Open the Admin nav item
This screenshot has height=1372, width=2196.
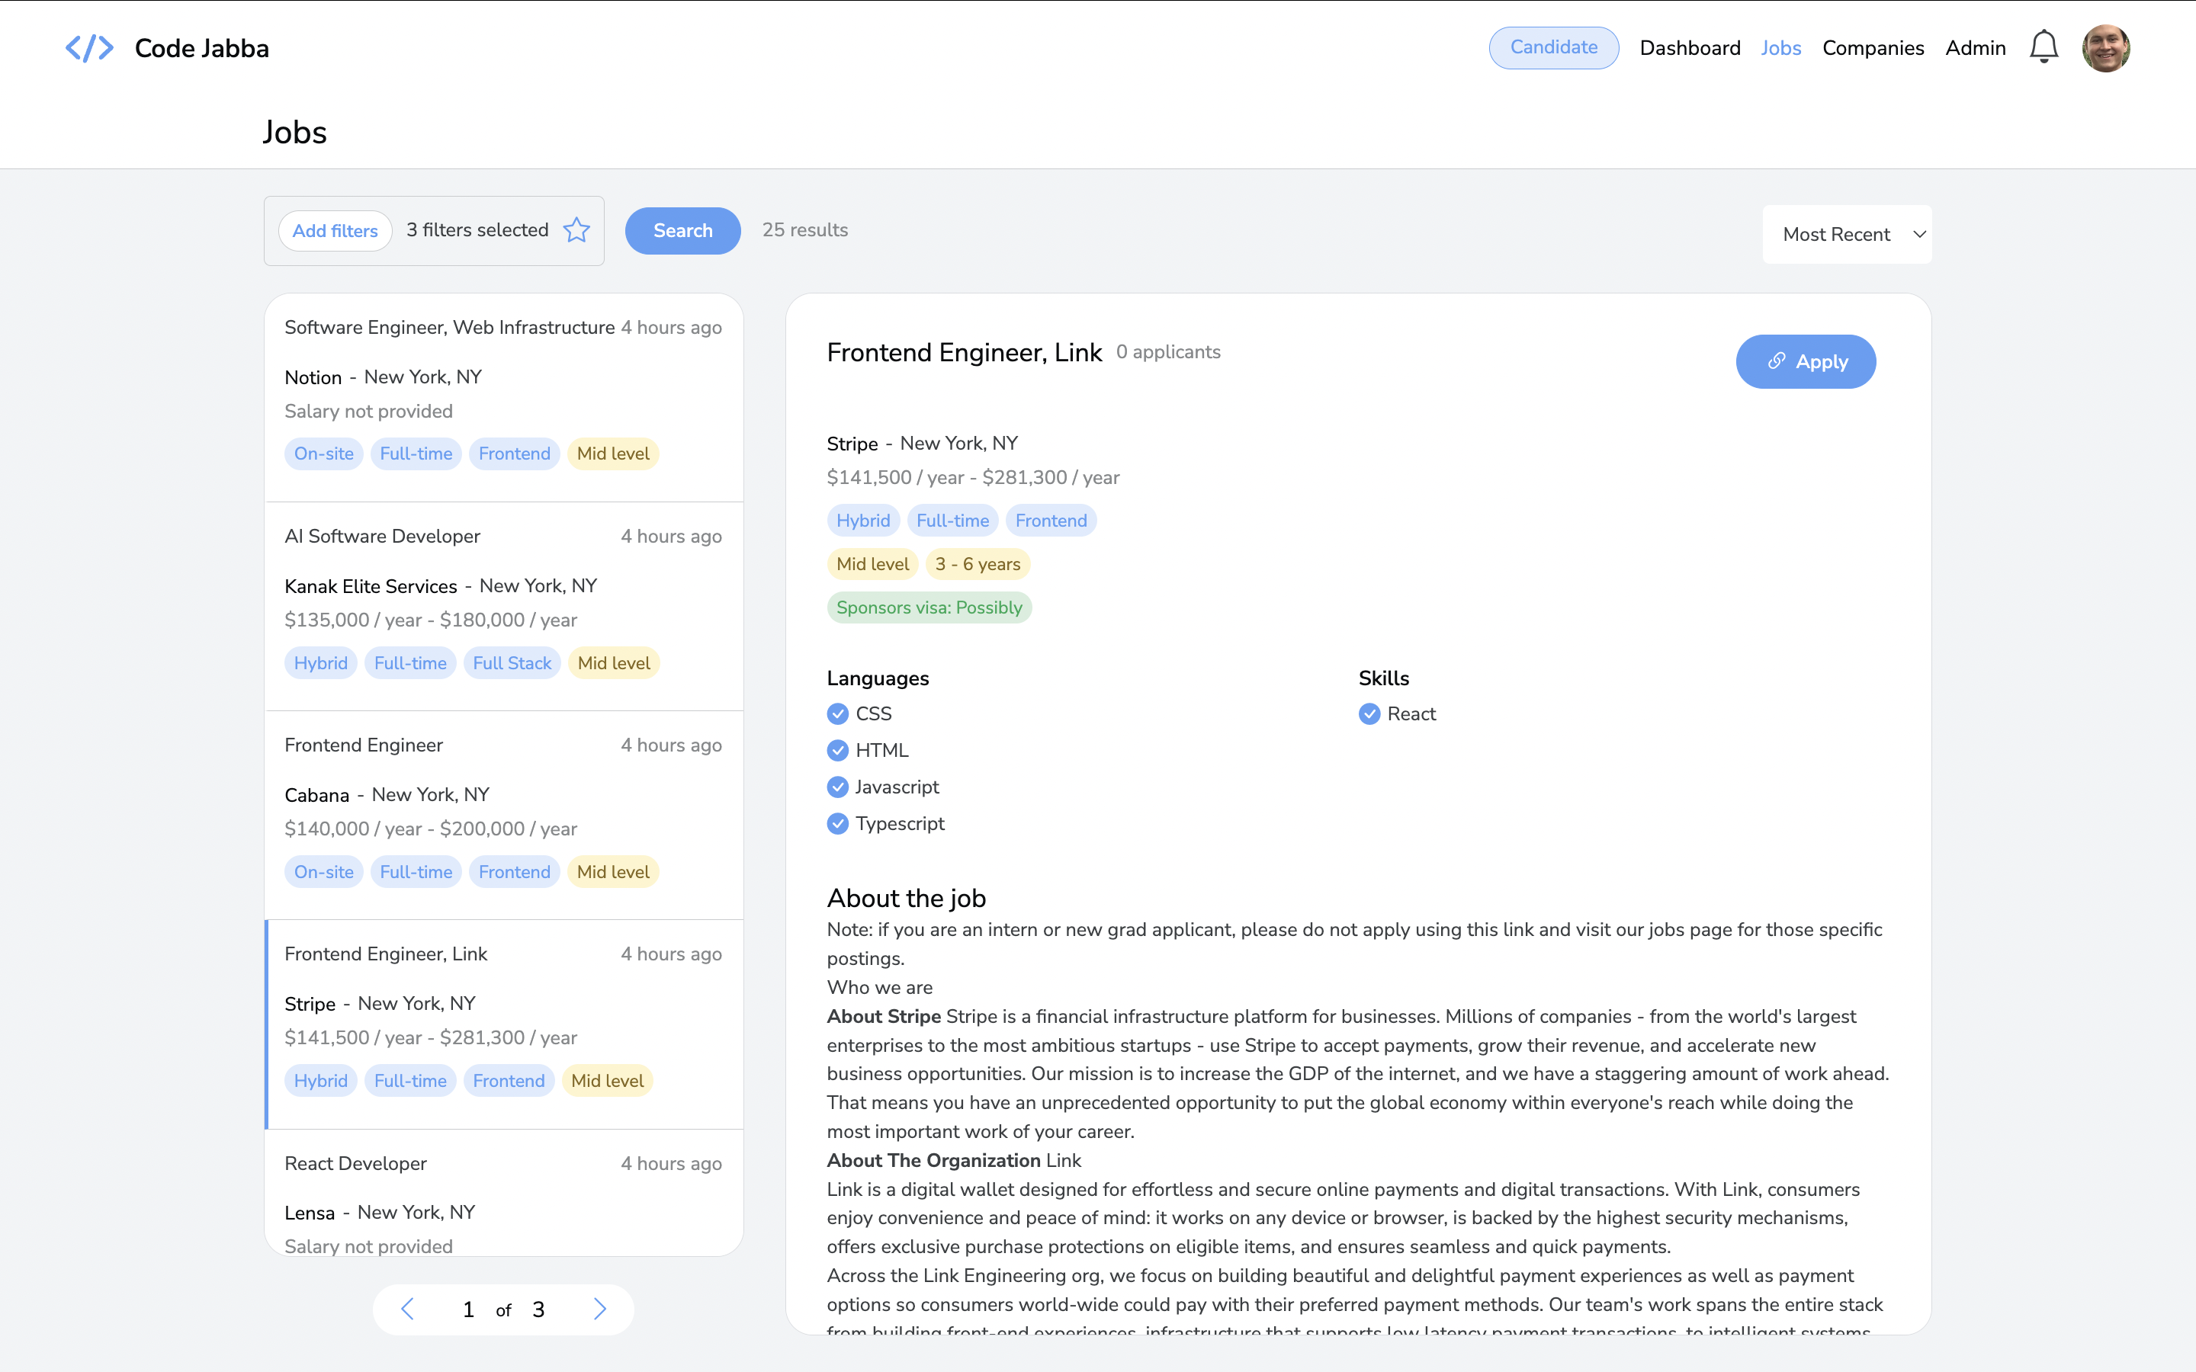[x=1975, y=48]
